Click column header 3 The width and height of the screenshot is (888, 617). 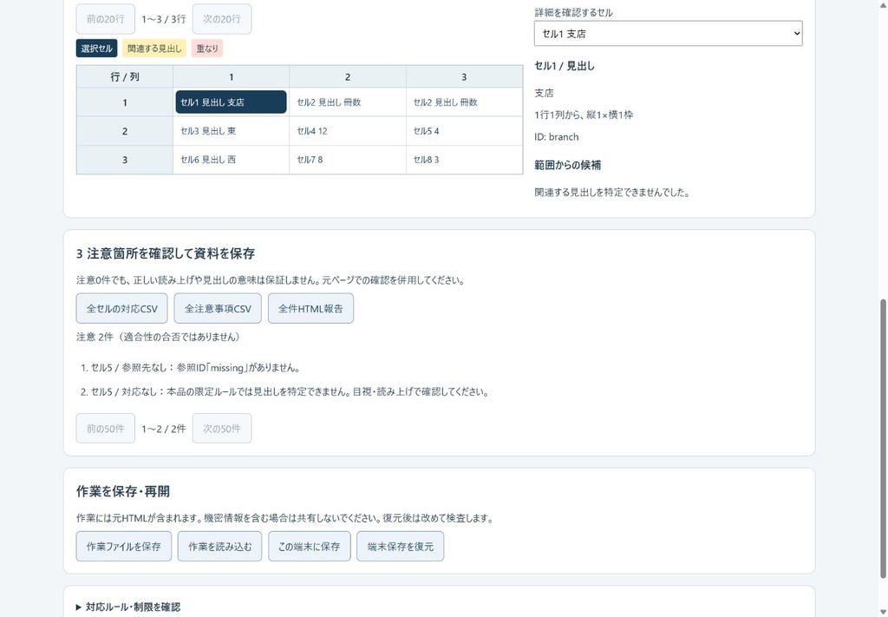pyautogui.click(x=464, y=76)
